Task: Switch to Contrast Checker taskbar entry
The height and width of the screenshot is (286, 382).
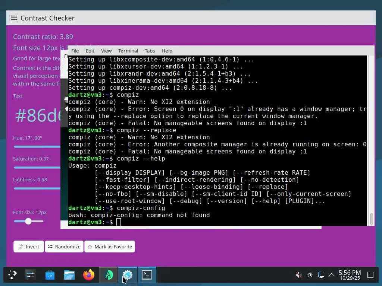Action: (x=128, y=275)
